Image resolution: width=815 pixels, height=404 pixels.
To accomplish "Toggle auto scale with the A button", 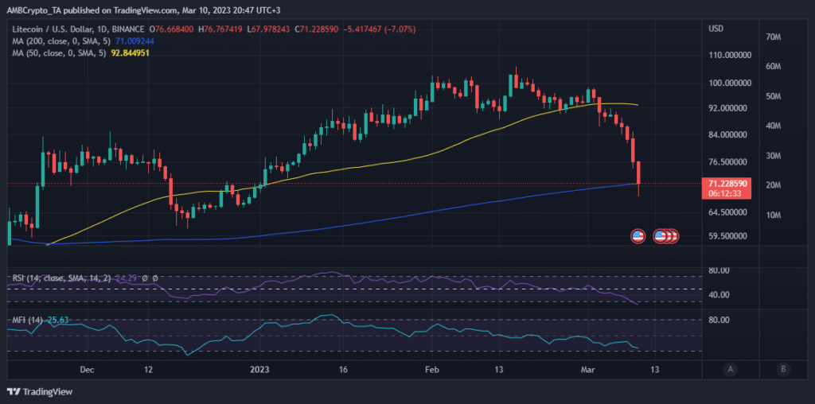I will coord(730,368).
